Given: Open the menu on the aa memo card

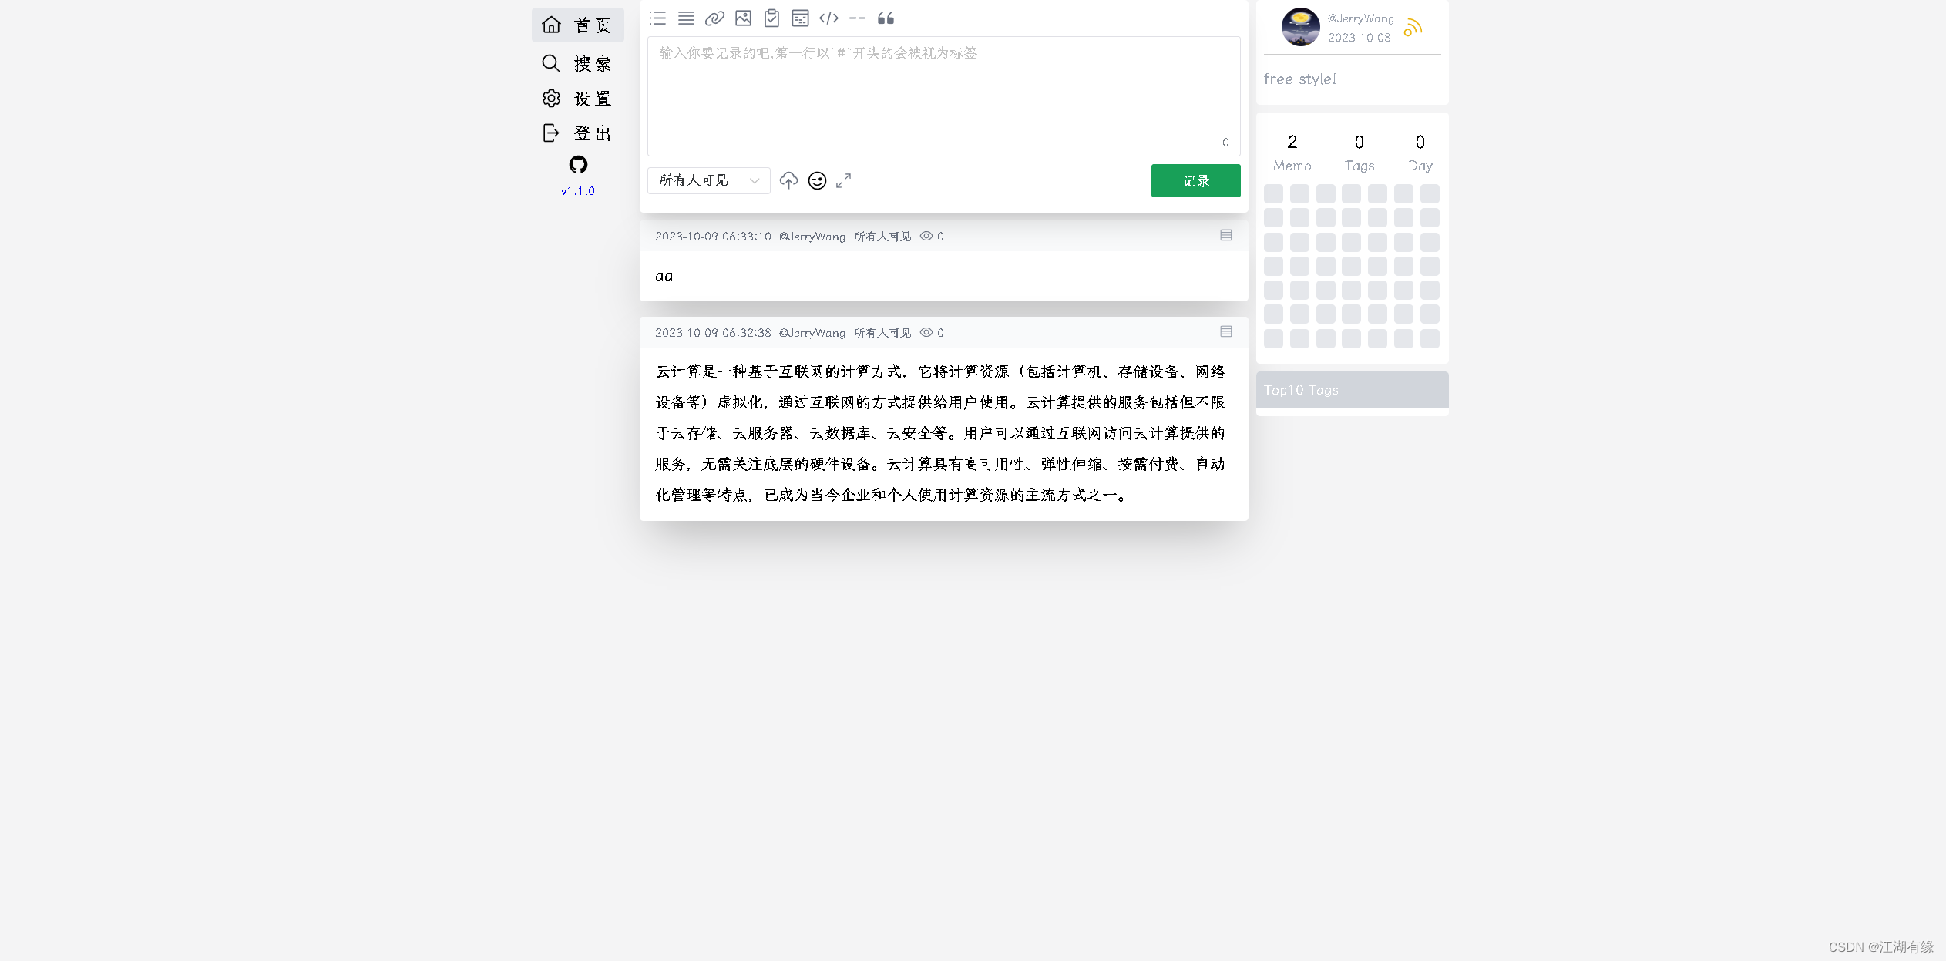Looking at the screenshot, I should [1225, 235].
